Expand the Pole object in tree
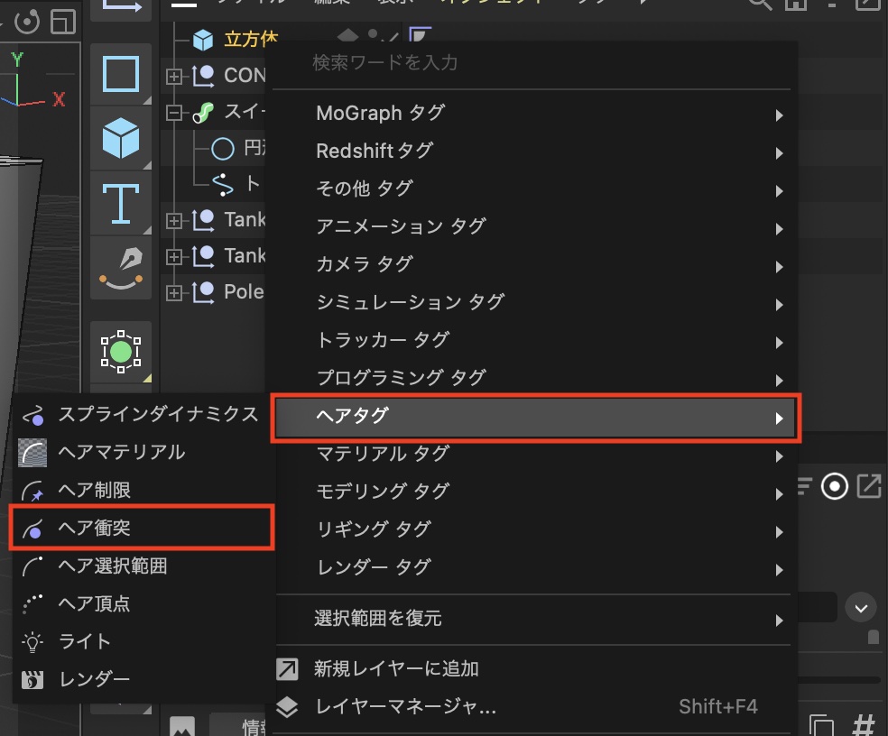The width and height of the screenshot is (888, 736). [174, 292]
